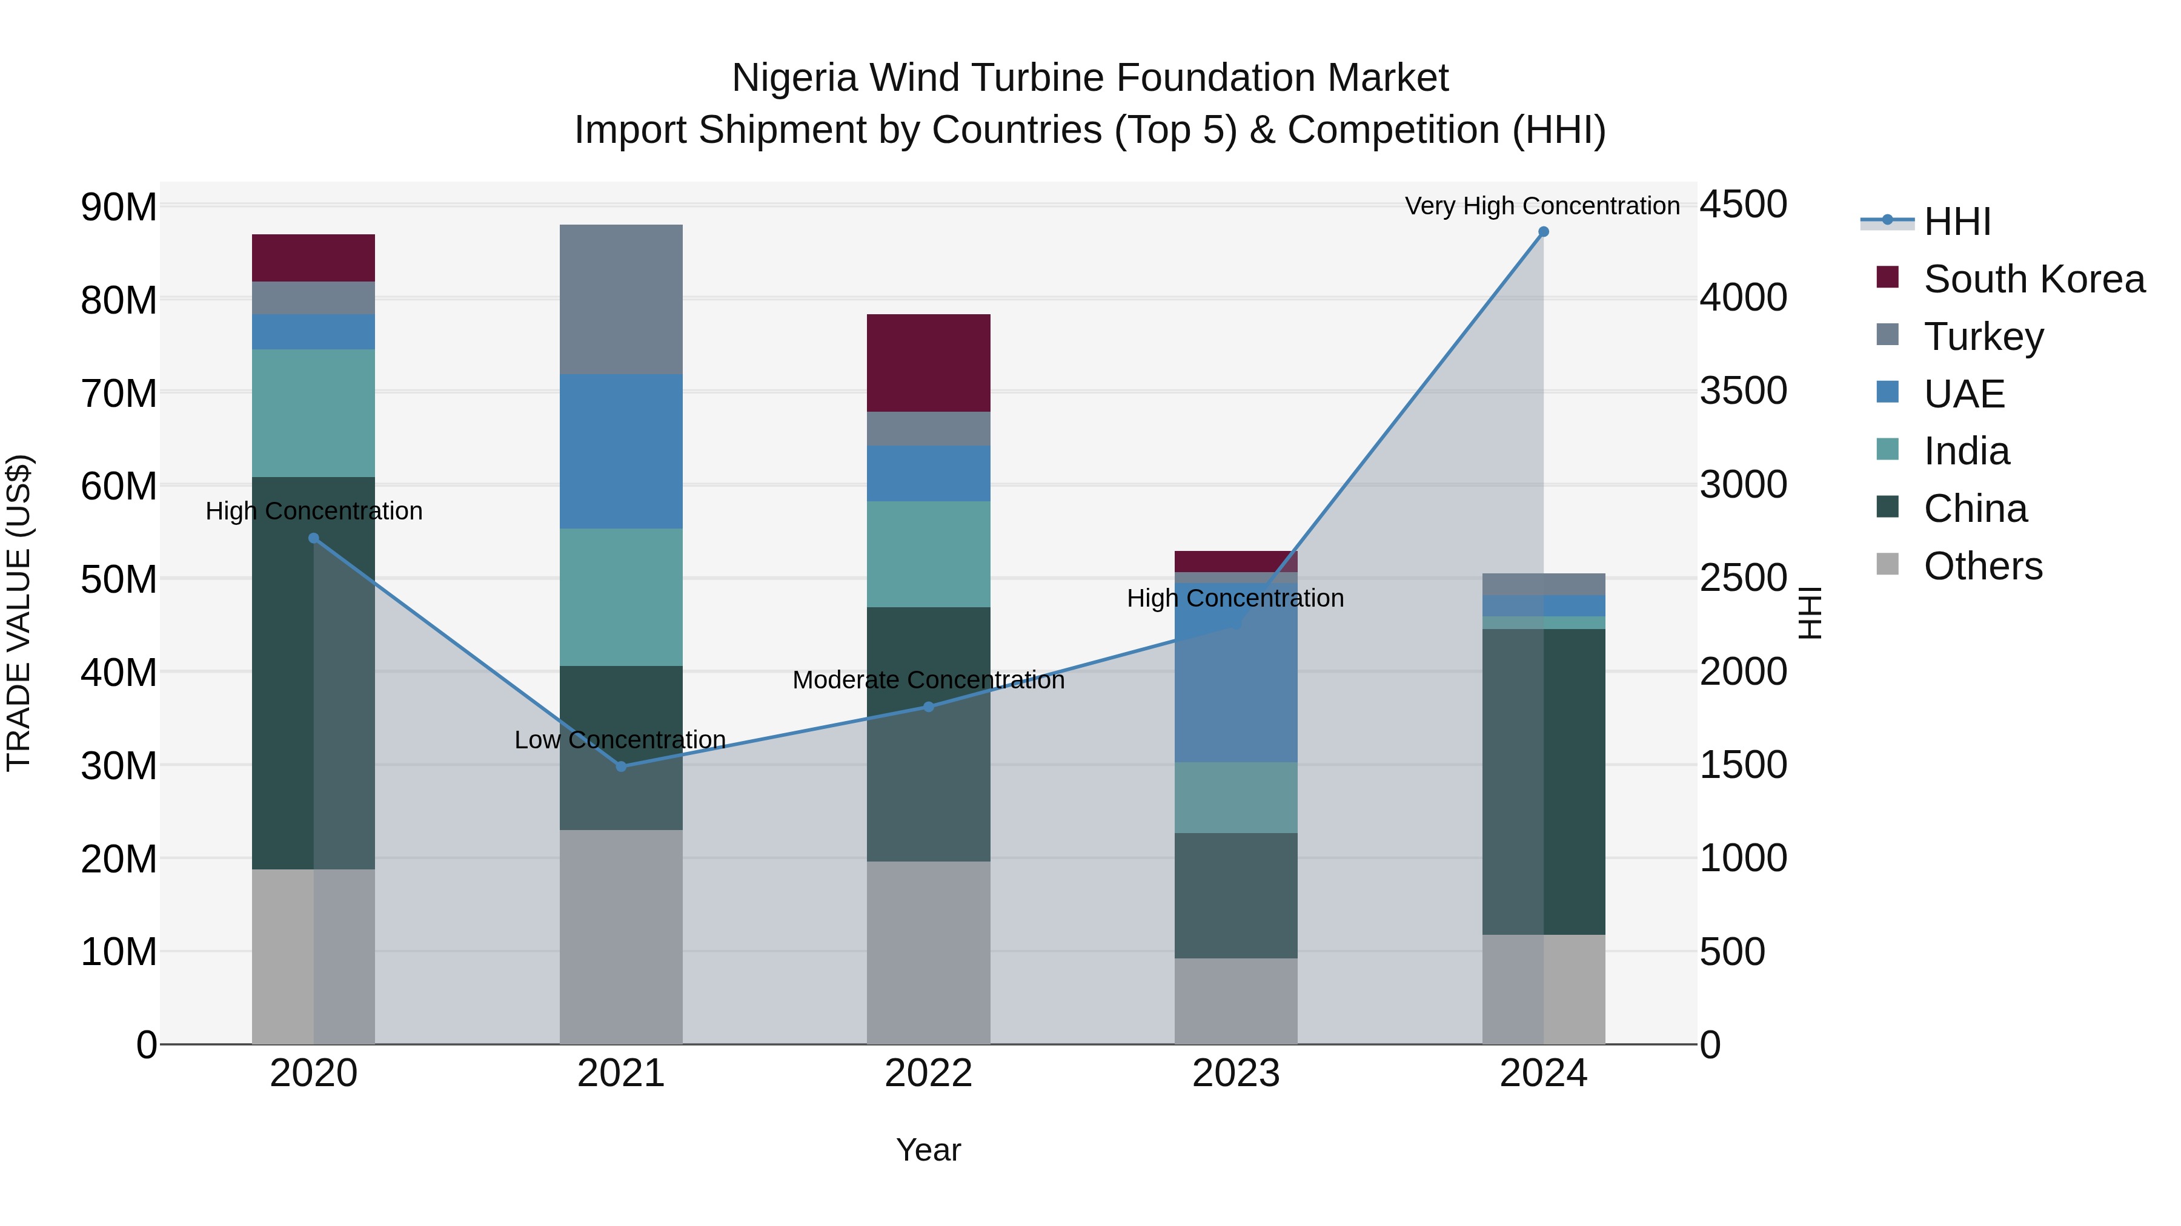Click the Low Concentration annotation
Viewport: 2181px width, 1226px height.
coord(620,739)
